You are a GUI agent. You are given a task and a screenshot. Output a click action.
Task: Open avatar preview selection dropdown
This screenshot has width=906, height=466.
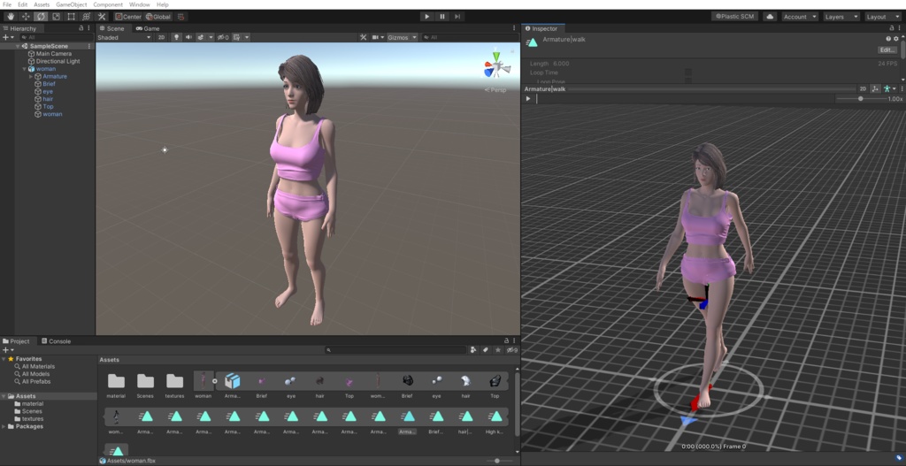pos(890,89)
